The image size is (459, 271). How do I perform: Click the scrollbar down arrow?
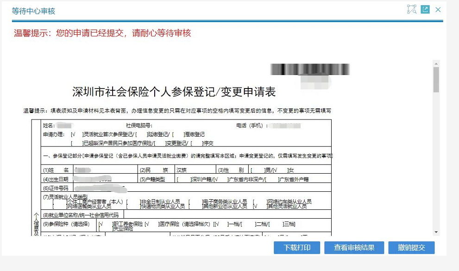[x=436, y=232]
